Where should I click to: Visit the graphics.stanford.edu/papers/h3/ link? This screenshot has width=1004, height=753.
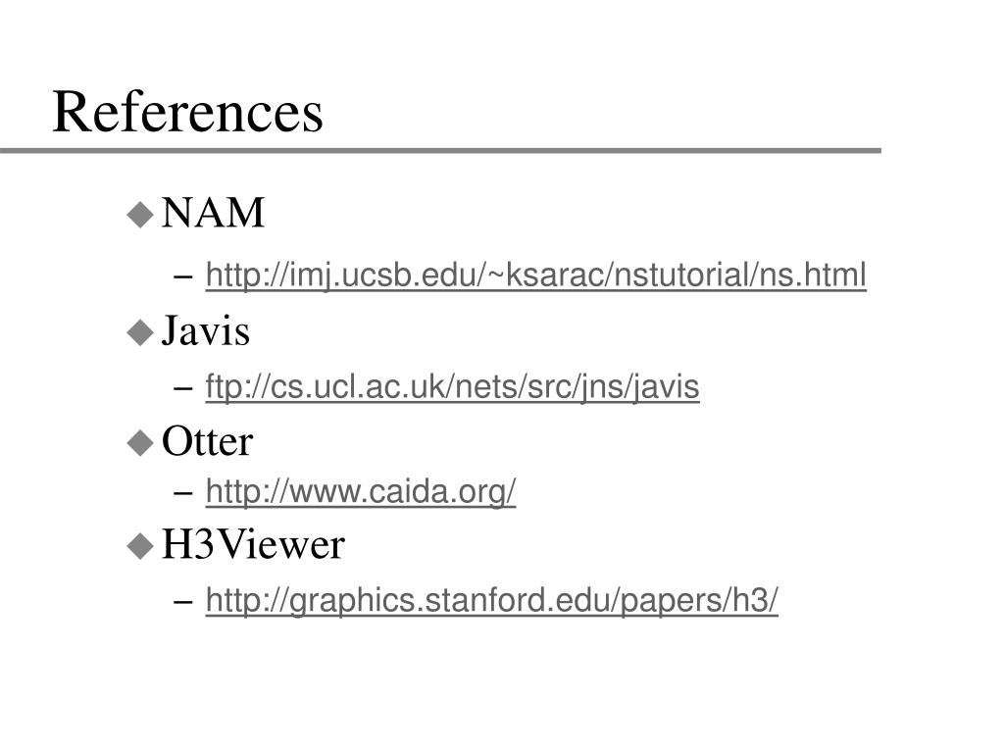pyautogui.click(x=492, y=601)
